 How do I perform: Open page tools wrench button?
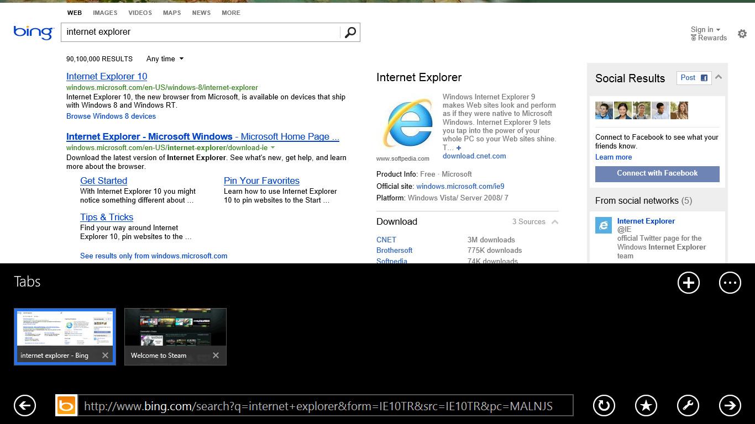(x=688, y=406)
